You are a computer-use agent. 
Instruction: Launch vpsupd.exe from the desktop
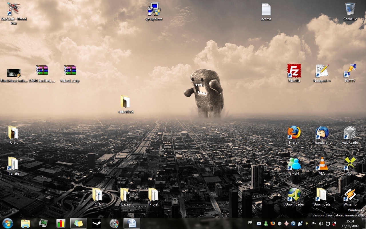154,11
